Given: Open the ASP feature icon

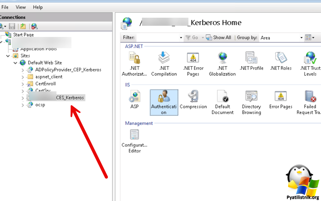Looking at the screenshot, I should tap(134, 99).
